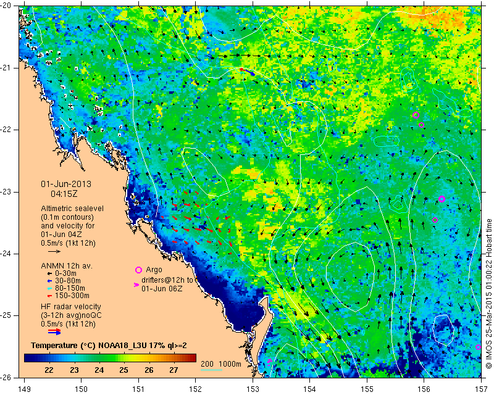This screenshot has height=395, width=494.
Task: Click the dark red end of temperature colorbar
Action: pos(193,358)
